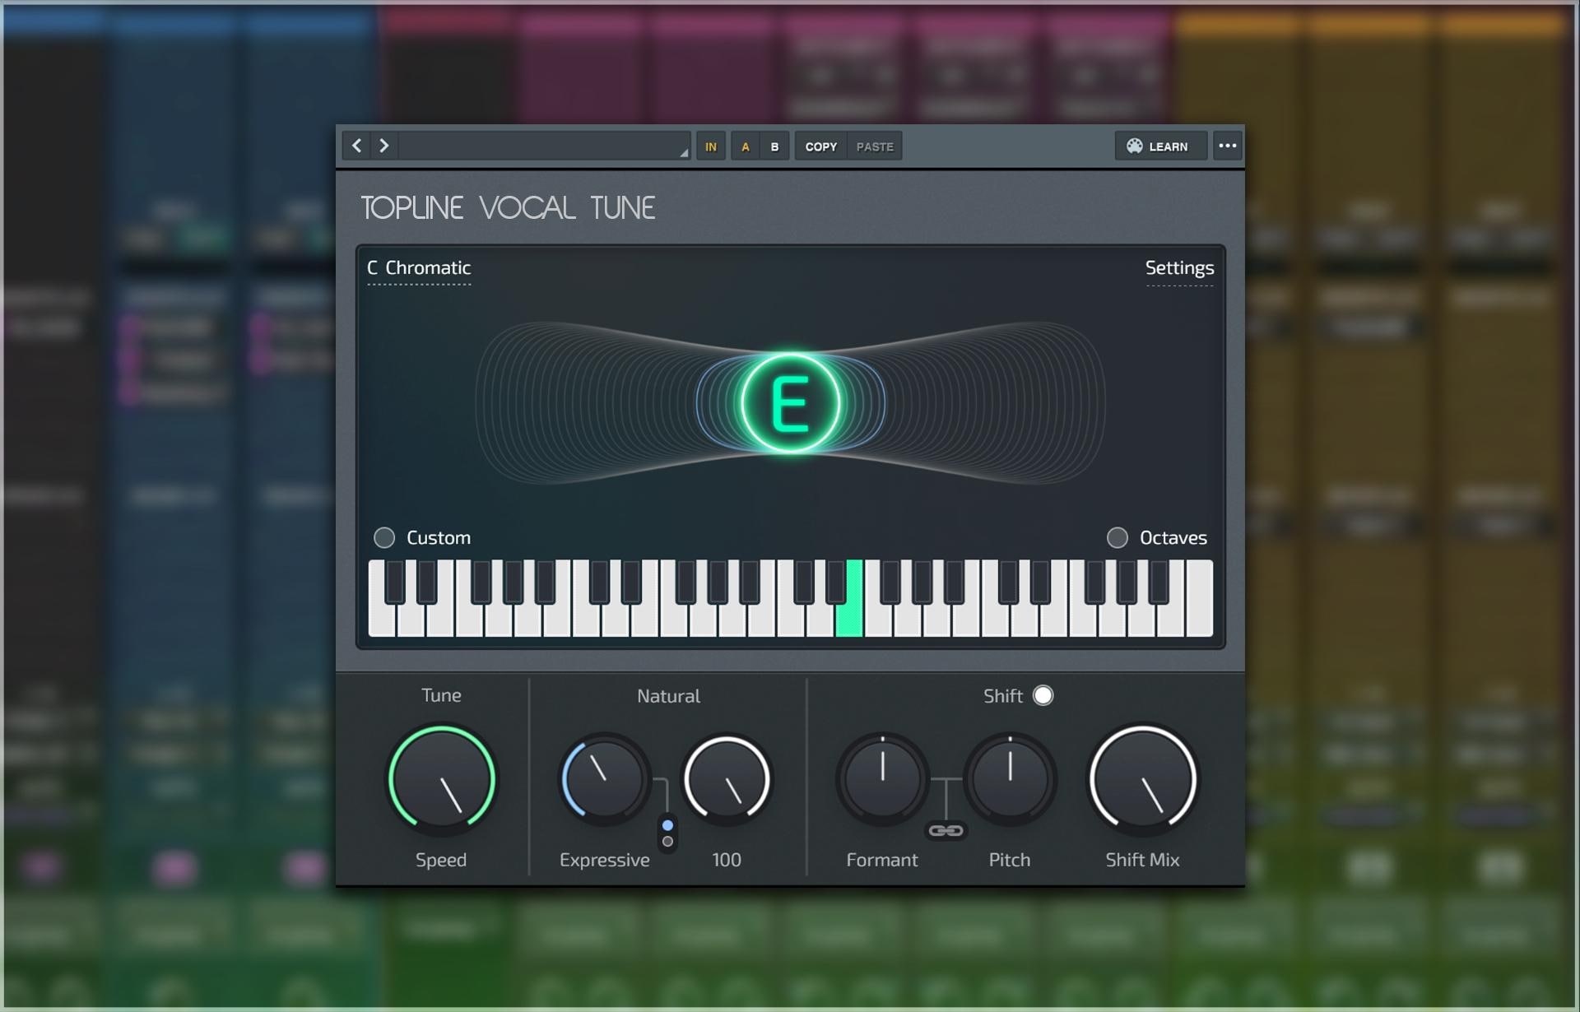Click the 100 value text
This screenshot has width=1580, height=1012.
727,860
